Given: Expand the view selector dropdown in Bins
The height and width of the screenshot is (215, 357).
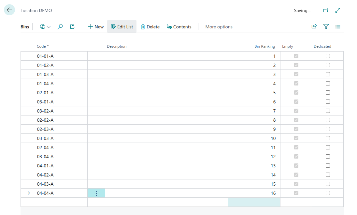Looking at the screenshot, I should coord(45,27).
